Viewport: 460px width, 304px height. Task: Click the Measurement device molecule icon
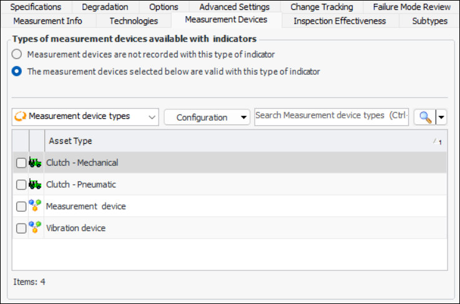(x=36, y=206)
